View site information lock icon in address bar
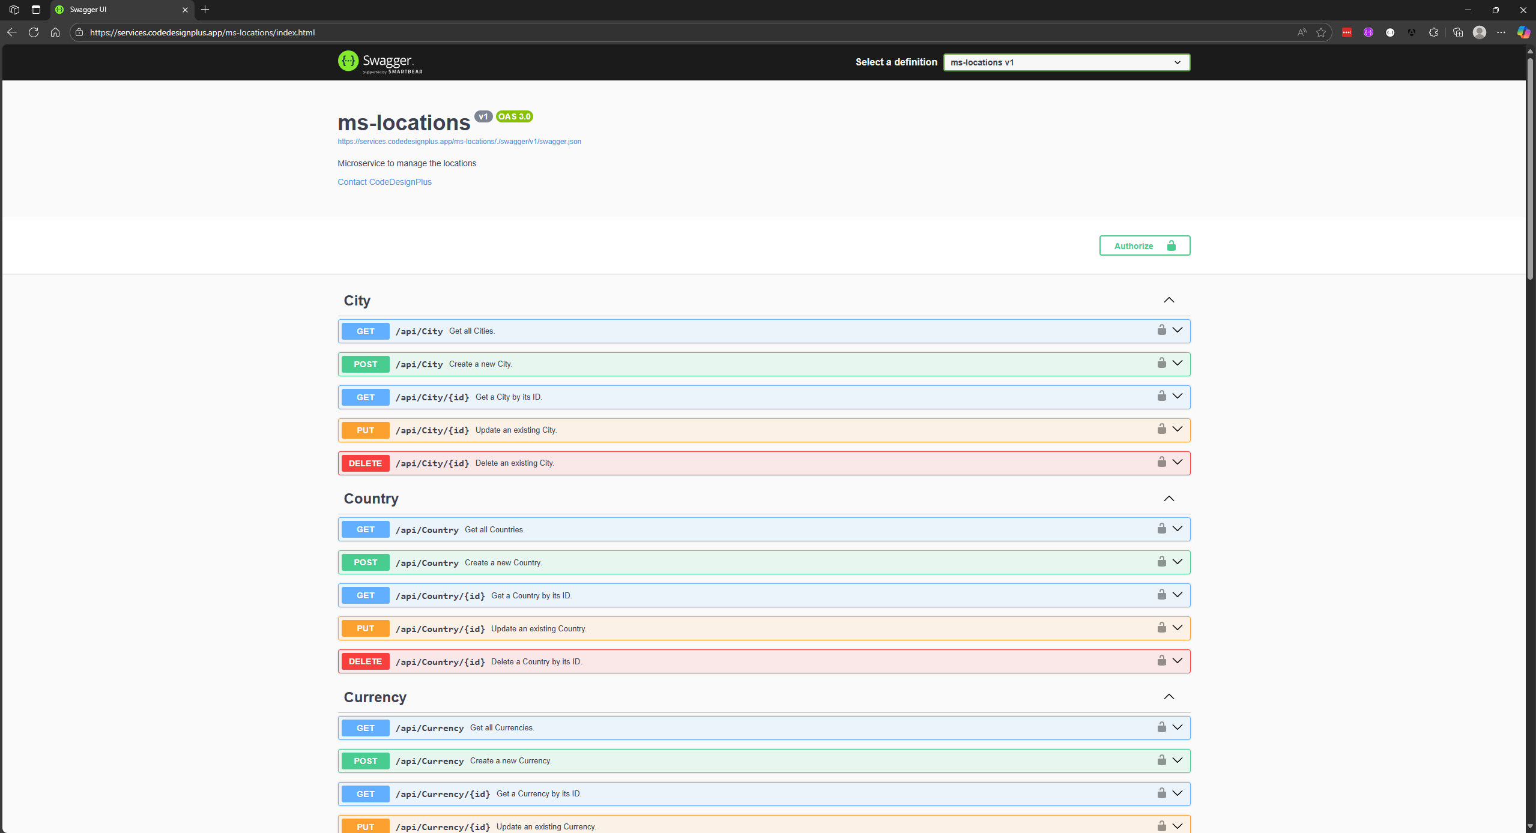The width and height of the screenshot is (1536, 833). pyautogui.click(x=79, y=32)
